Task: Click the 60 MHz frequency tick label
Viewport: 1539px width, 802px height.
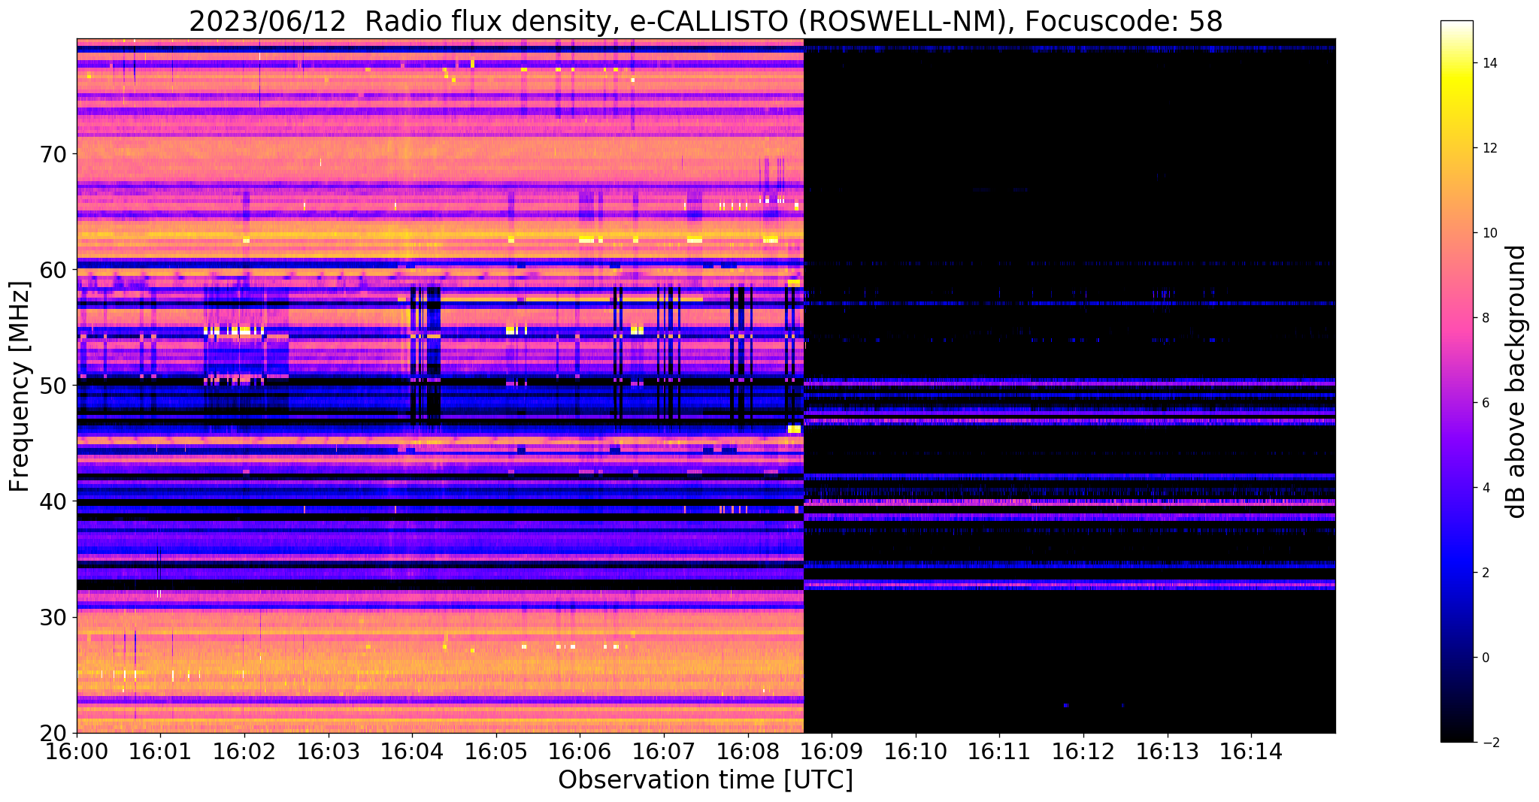Action: point(53,269)
